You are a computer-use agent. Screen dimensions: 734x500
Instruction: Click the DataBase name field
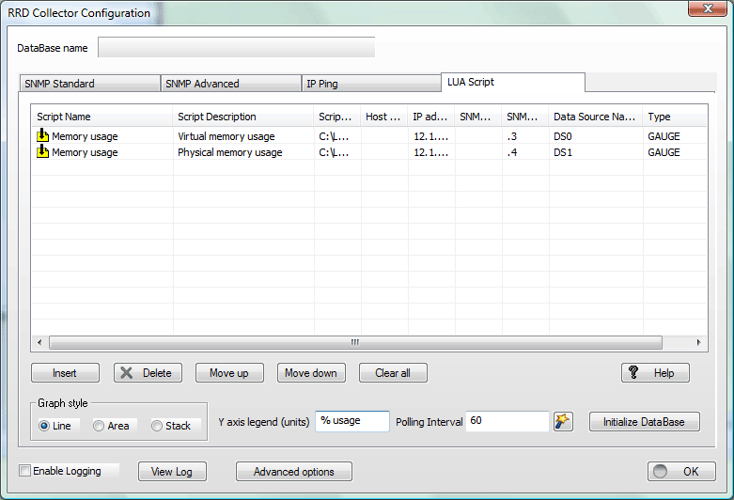click(x=237, y=47)
